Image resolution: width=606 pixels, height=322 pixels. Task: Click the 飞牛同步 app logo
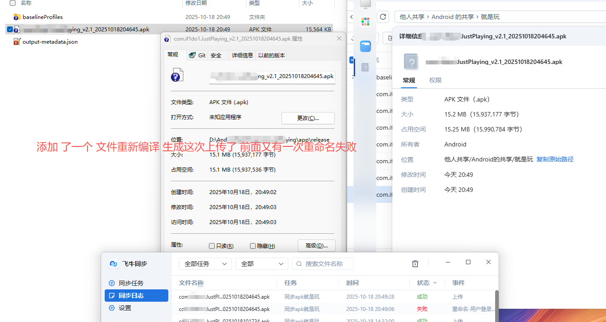[x=114, y=264]
